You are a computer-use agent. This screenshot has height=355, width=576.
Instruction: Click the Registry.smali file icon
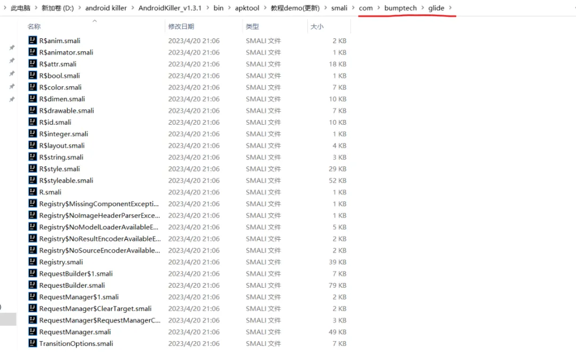tap(33, 262)
